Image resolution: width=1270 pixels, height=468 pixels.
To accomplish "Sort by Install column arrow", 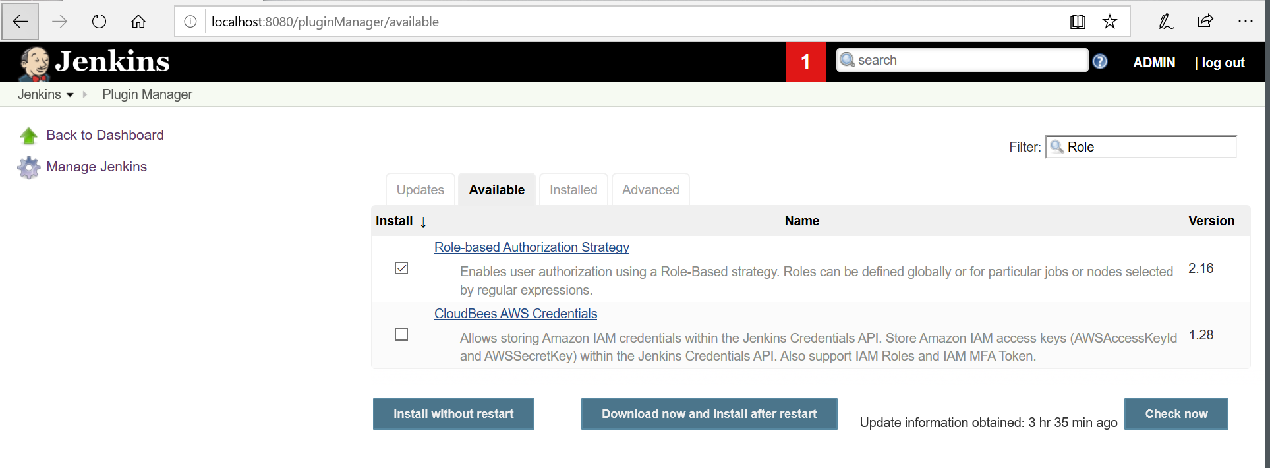I will click(423, 222).
